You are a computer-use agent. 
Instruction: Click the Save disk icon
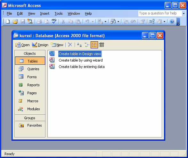[x=23, y=21]
